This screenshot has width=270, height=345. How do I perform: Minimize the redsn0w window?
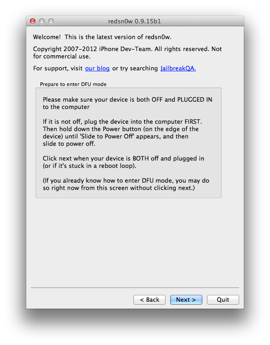click(x=42, y=21)
